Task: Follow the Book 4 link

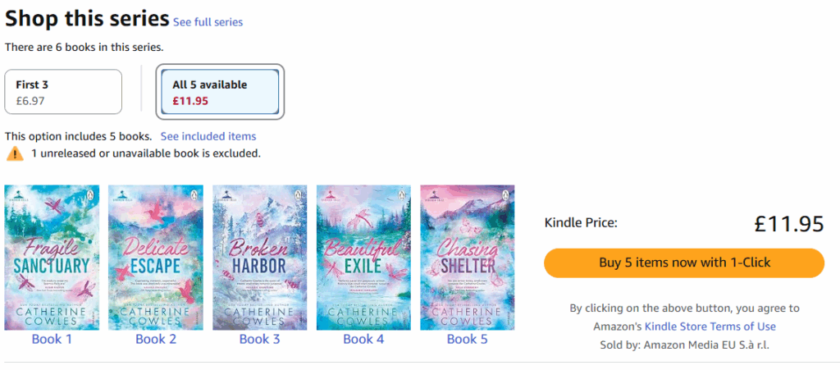Action: (363, 339)
